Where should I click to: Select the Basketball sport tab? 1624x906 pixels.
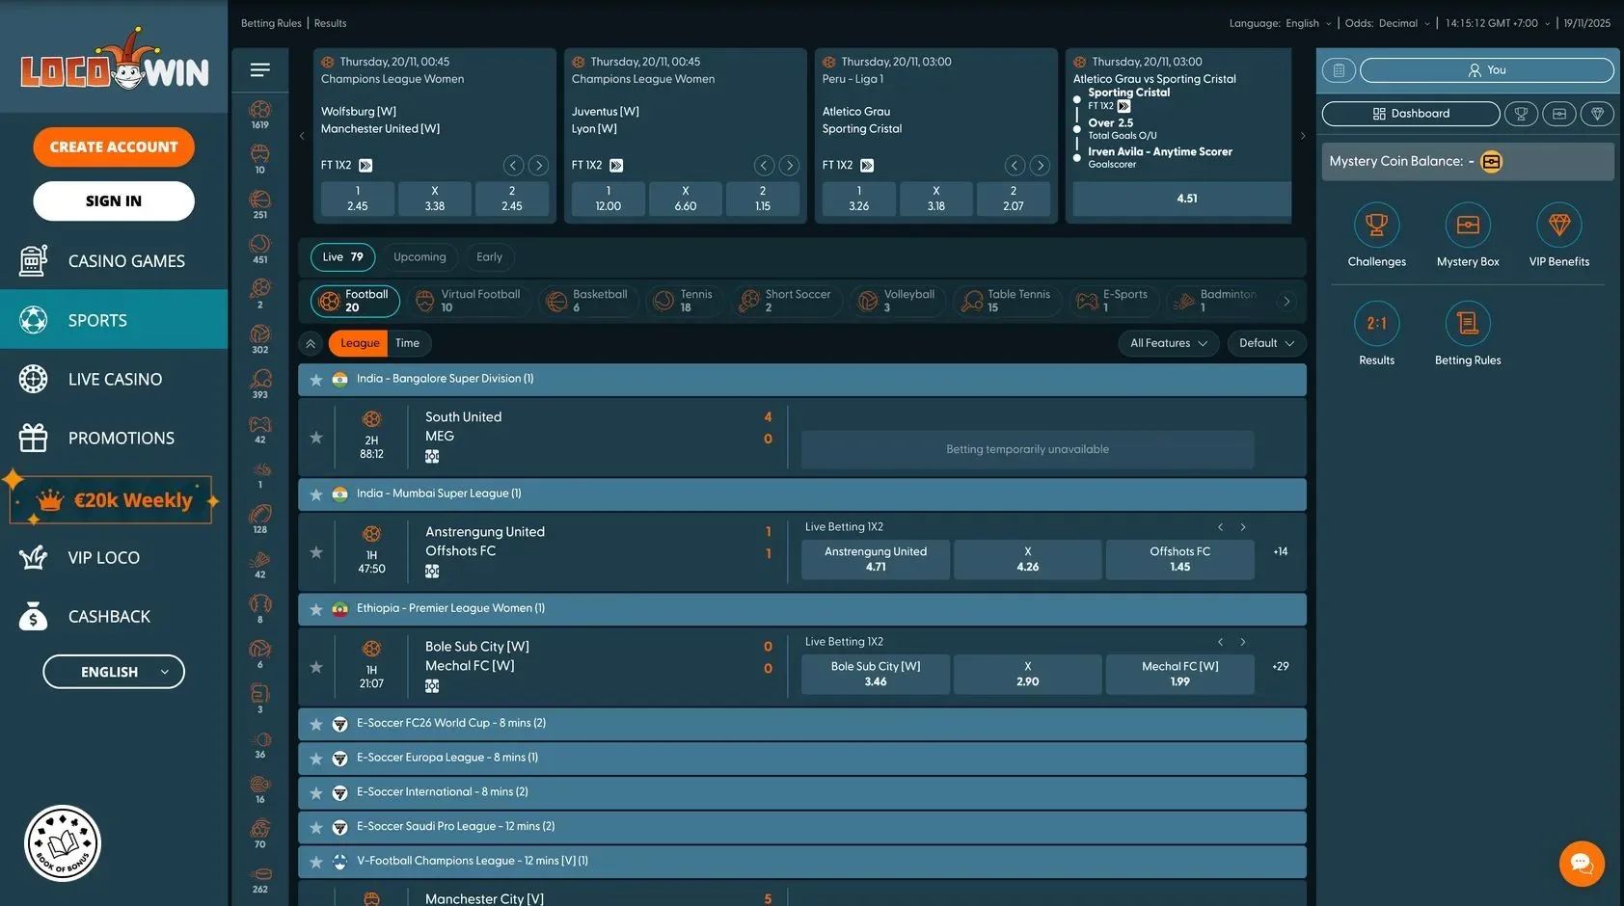[x=587, y=301]
